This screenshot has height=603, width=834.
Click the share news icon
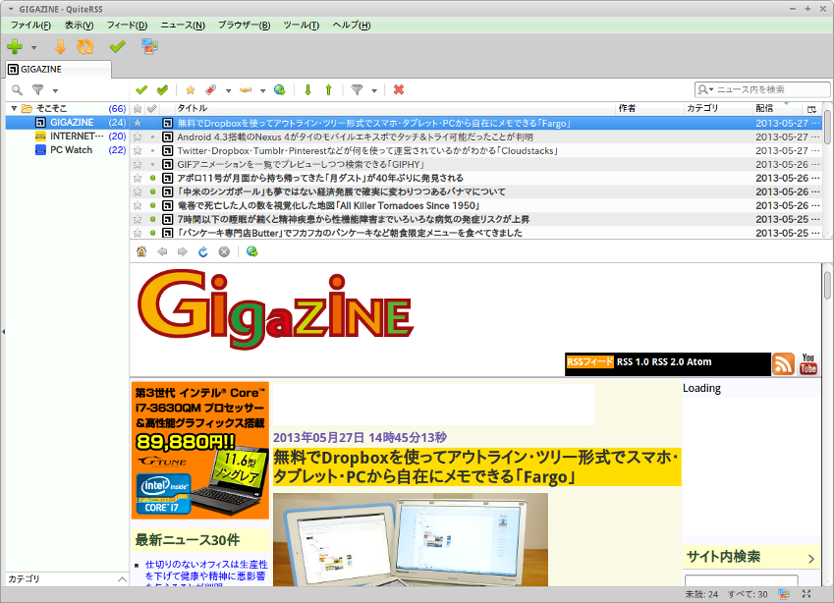pyautogui.click(x=246, y=90)
